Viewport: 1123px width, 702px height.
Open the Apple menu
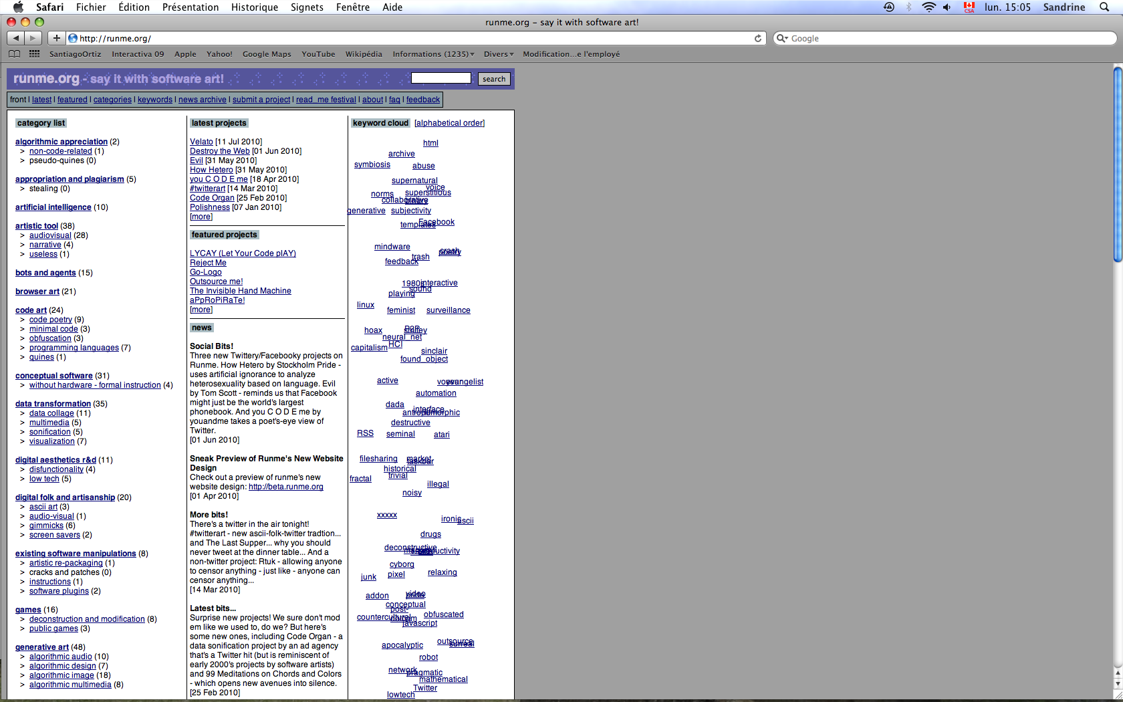click(18, 7)
